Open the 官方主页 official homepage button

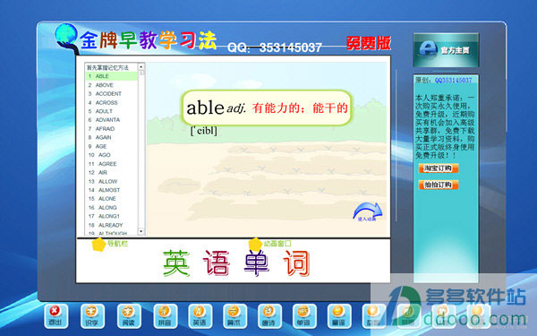coord(446,50)
